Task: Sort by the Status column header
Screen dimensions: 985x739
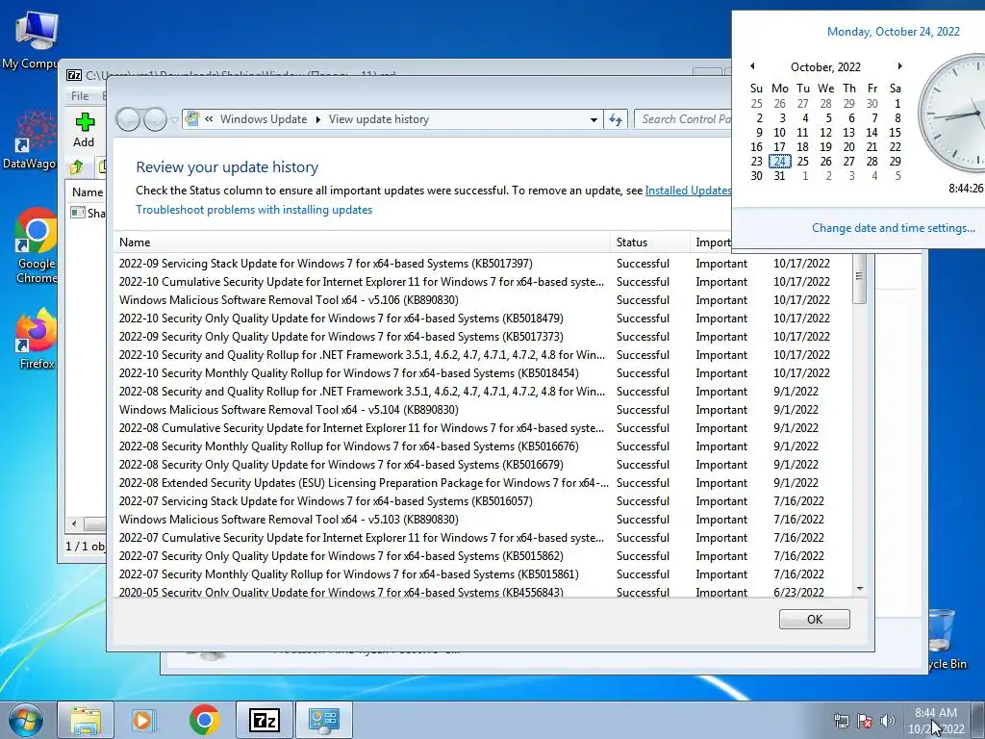Action: [649, 242]
